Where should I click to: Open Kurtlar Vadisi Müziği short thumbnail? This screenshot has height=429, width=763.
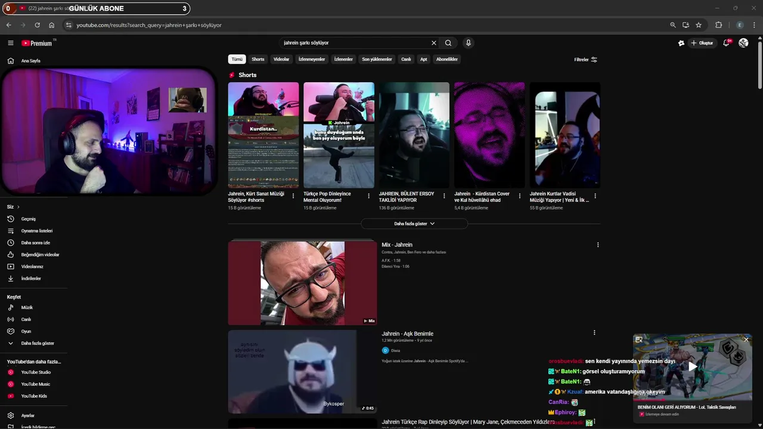click(x=565, y=135)
